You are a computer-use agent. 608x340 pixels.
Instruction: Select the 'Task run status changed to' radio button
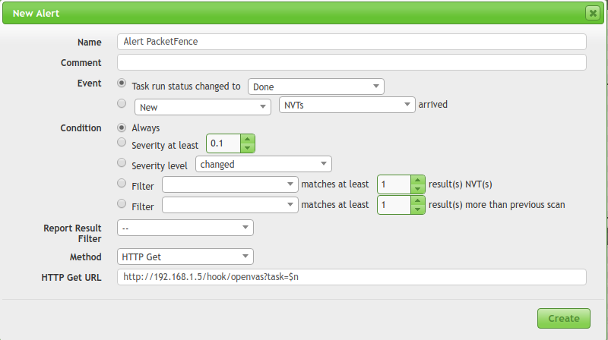click(x=122, y=85)
